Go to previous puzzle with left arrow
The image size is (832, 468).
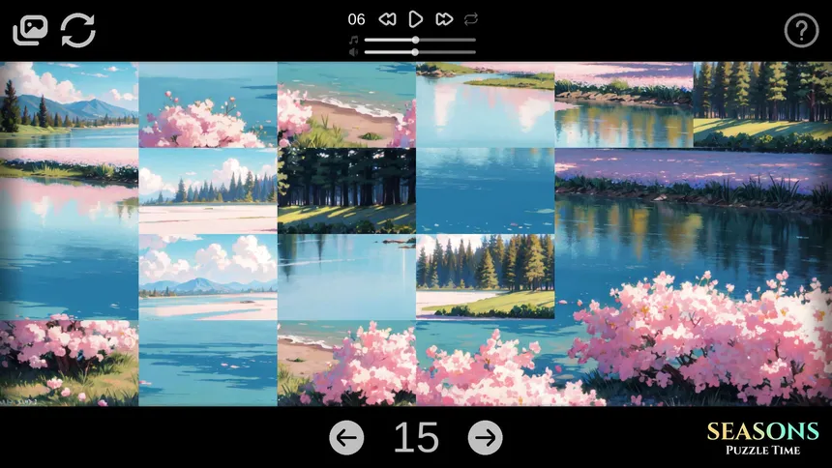coord(346,438)
